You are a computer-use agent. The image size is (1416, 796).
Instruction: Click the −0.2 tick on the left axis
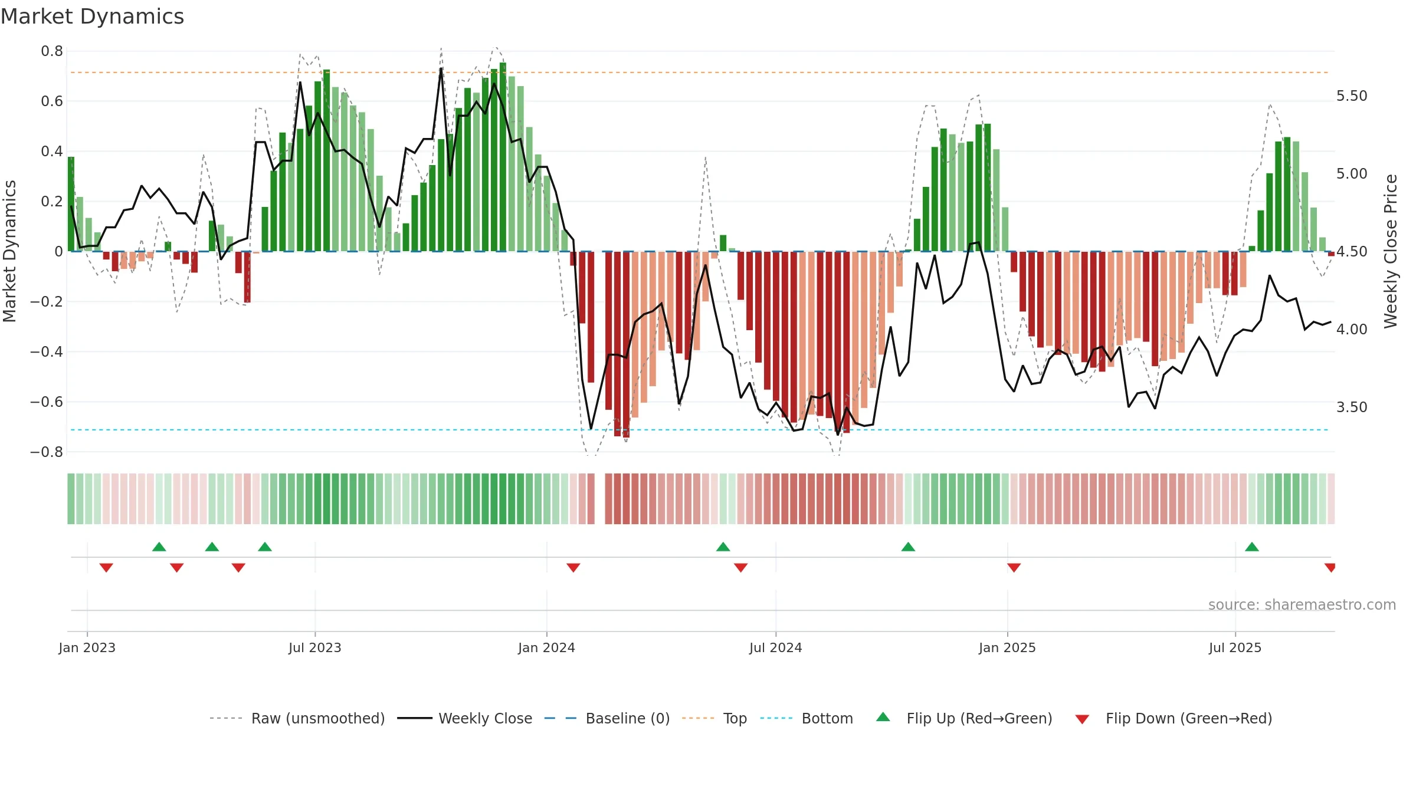(46, 302)
